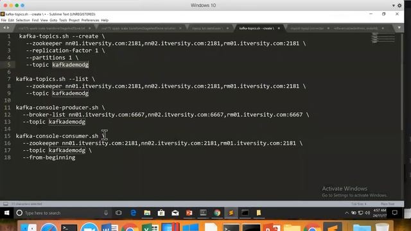Click line number 10 in the gutter
Image resolution: width=411 pixels, height=231 pixels.
(x=7, y=100)
